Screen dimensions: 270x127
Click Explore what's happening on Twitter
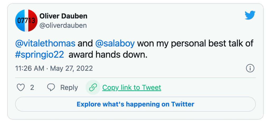(135, 104)
